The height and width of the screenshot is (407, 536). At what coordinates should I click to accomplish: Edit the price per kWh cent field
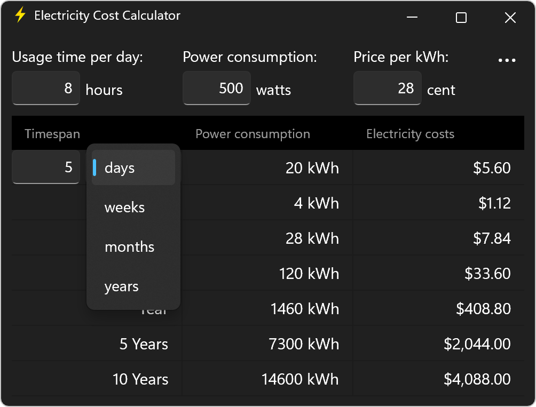point(388,88)
